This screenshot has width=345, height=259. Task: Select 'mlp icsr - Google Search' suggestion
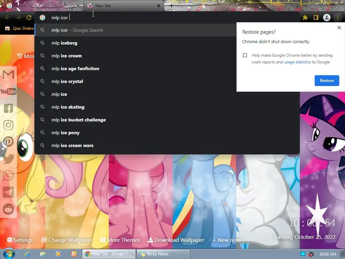(136, 30)
